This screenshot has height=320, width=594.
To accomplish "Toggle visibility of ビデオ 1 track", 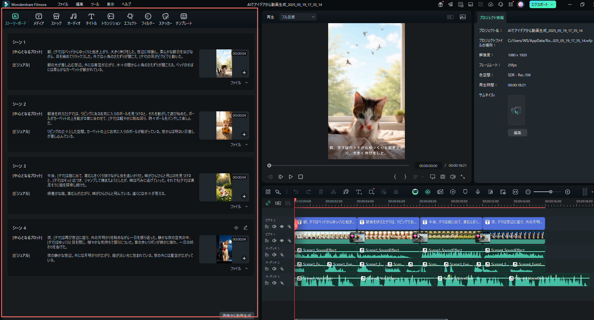I will (282, 241).
